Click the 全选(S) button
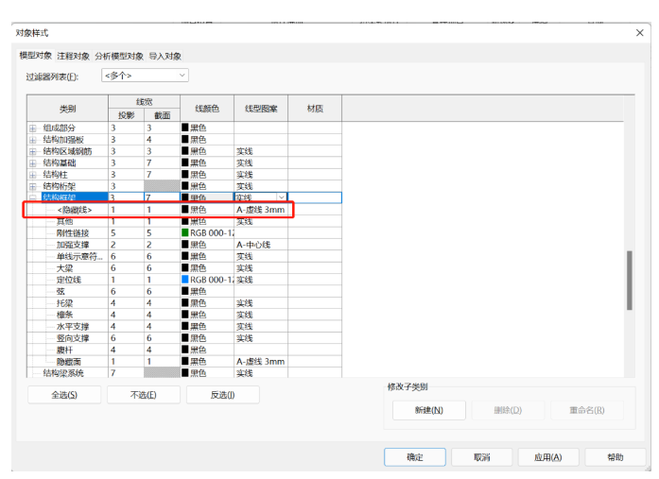Viewport: 659px width, 479px height. click(64, 395)
